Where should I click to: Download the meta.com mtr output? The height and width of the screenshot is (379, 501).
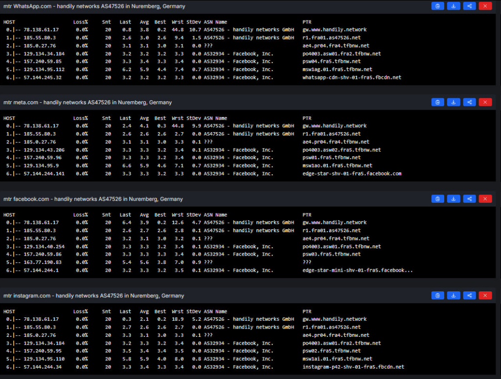[454, 102]
